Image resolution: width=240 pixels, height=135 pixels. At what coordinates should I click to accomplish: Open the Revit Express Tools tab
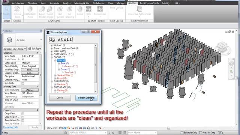(149, 3)
